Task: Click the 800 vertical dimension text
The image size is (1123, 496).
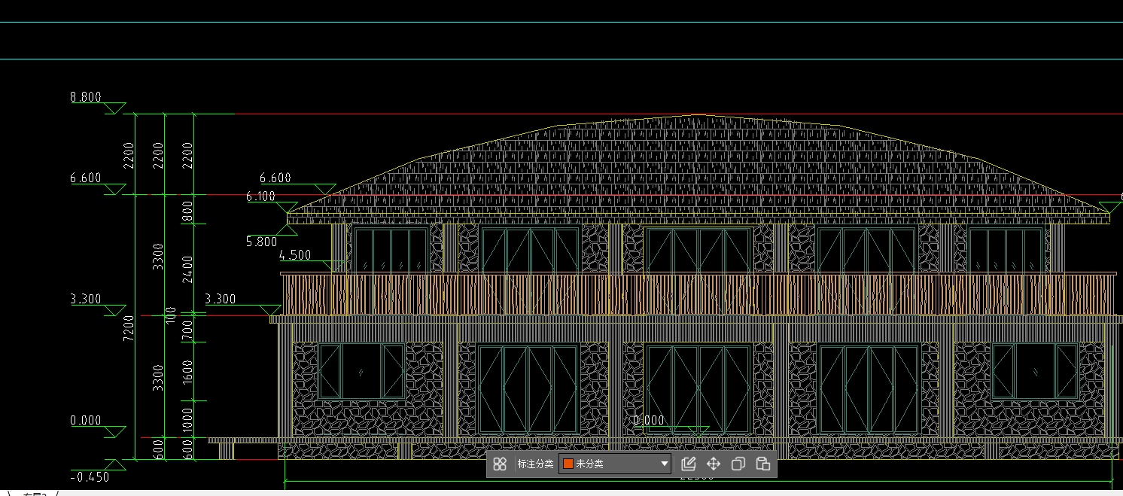Action: point(187,212)
